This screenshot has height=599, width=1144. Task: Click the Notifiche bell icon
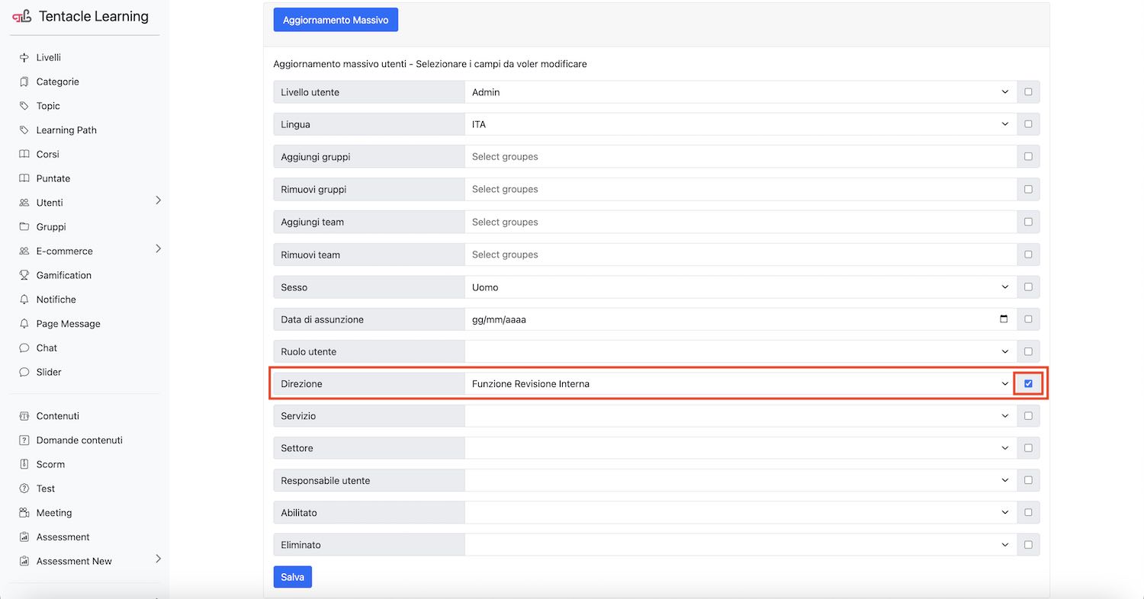24,299
